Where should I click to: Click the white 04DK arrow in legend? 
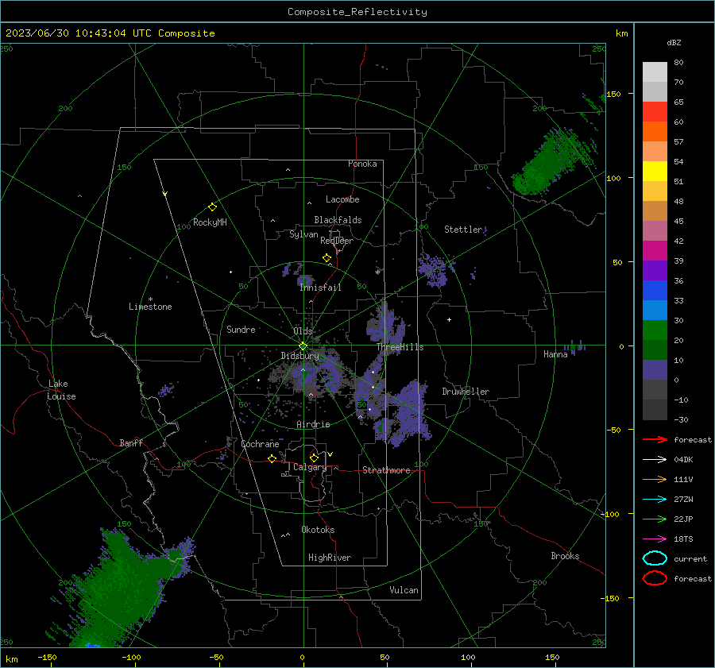click(655, 459)
